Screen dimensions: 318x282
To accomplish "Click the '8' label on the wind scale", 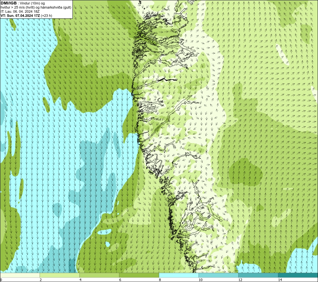I will 160,280.
